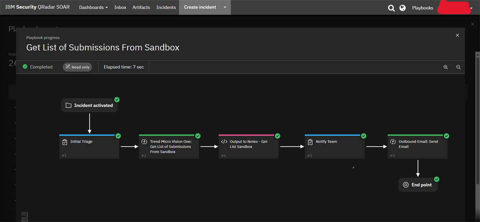
Task: Select the End point node
Action: pos(418,185)
